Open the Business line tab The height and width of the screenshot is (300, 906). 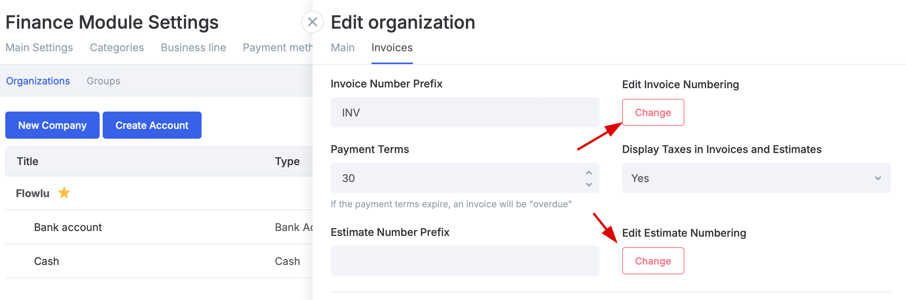coord(193,48)
